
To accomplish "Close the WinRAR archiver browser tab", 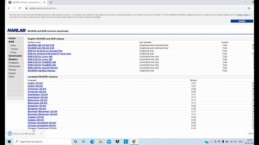I will [x=44, y=2].
